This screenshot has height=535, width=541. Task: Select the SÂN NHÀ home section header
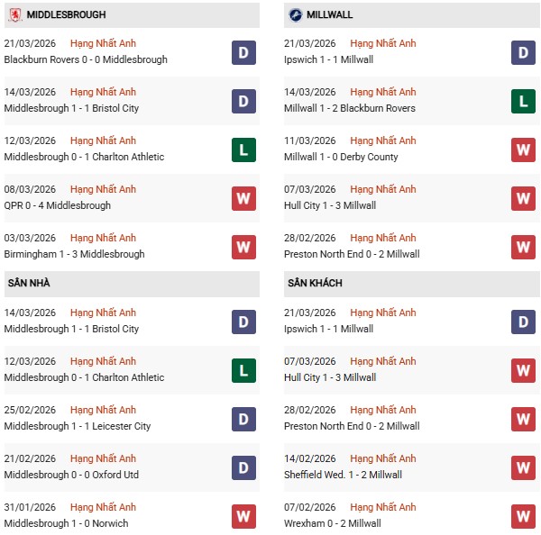(x=29, y=284)
